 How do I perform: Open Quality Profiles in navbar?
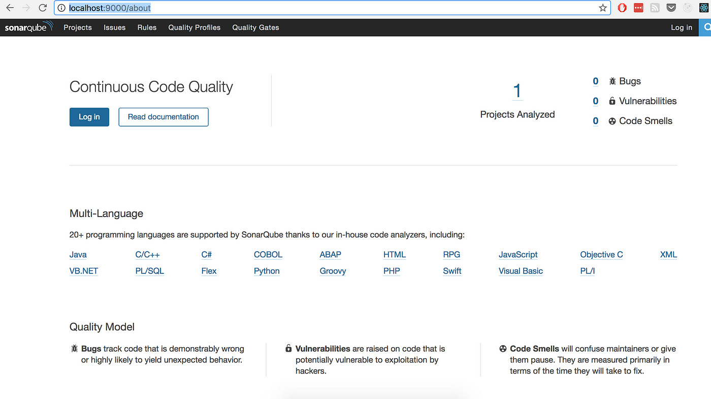195,27
